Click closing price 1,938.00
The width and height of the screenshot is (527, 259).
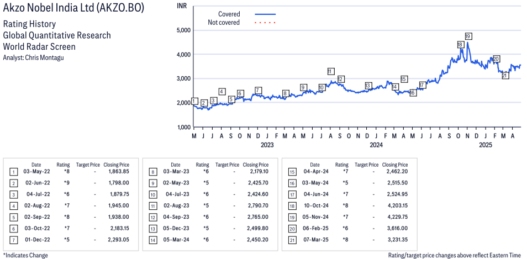click(119, 217)
